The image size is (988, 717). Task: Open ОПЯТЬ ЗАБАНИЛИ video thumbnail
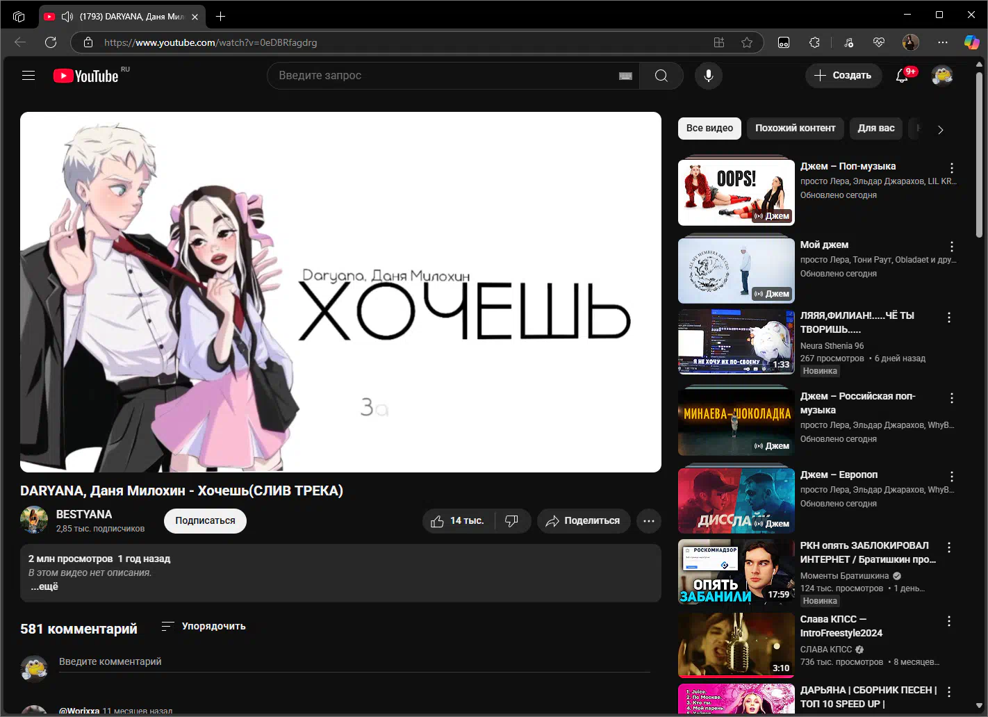pos(736,571)
